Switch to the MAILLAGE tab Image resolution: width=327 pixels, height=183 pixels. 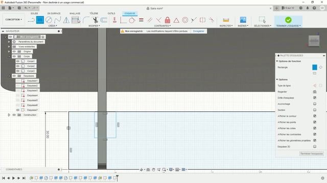click(75, 13)
